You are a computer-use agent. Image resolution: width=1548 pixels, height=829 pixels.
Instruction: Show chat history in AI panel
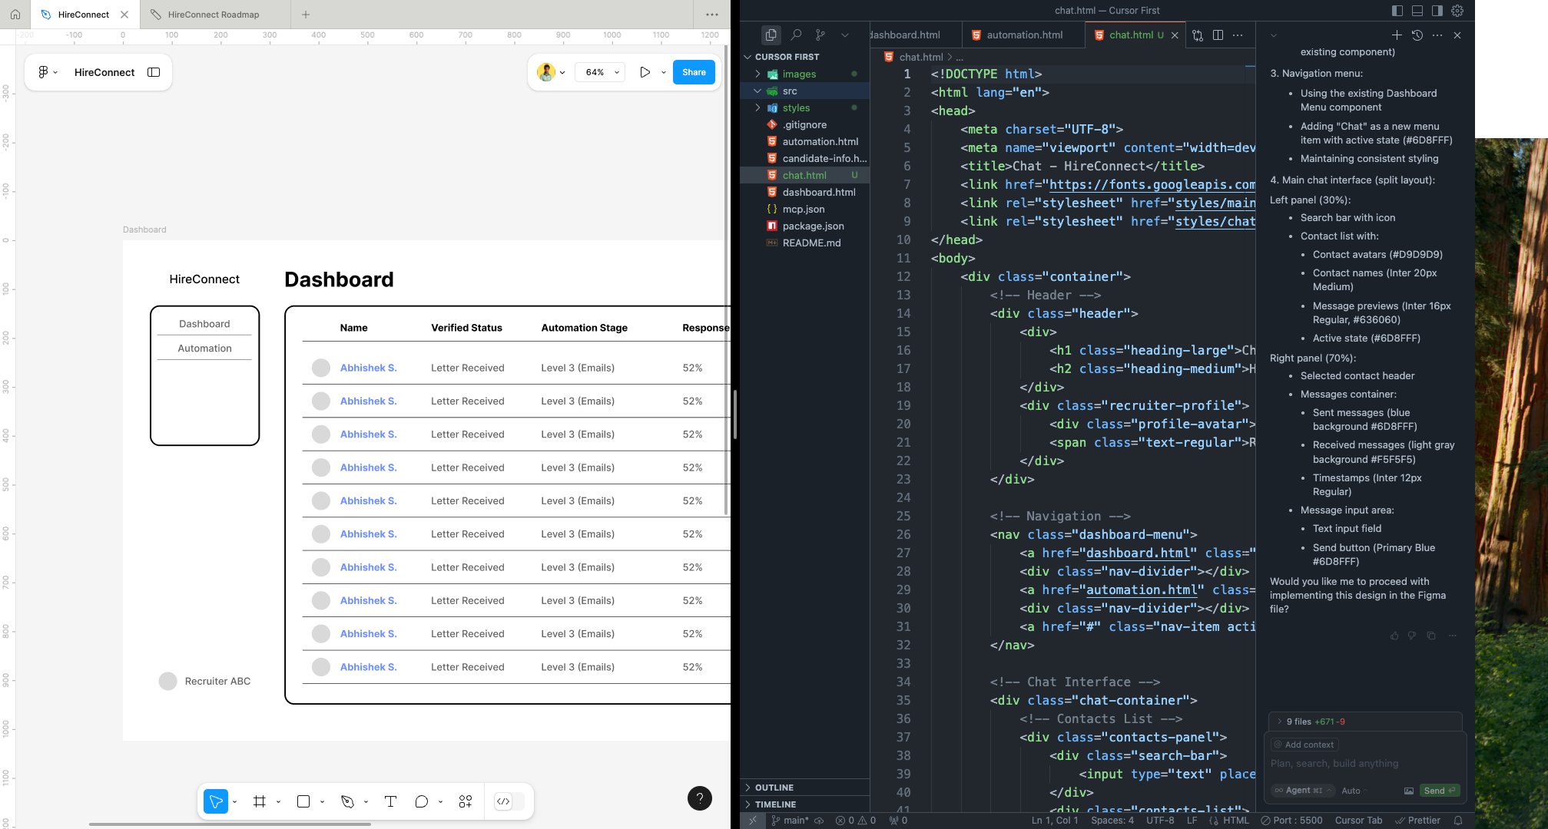pyautogui.click(x=1417, y=35)
